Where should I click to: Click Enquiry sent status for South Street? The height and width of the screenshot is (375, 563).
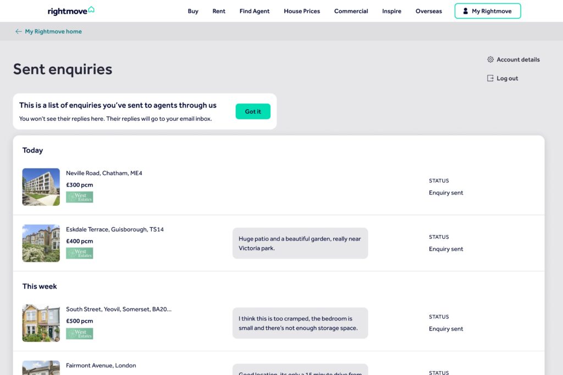click(446, 329)
